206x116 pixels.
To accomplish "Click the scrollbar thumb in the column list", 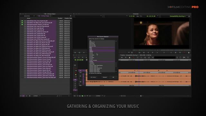I will point(116,64).
